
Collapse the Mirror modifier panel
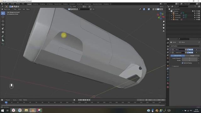171,50
